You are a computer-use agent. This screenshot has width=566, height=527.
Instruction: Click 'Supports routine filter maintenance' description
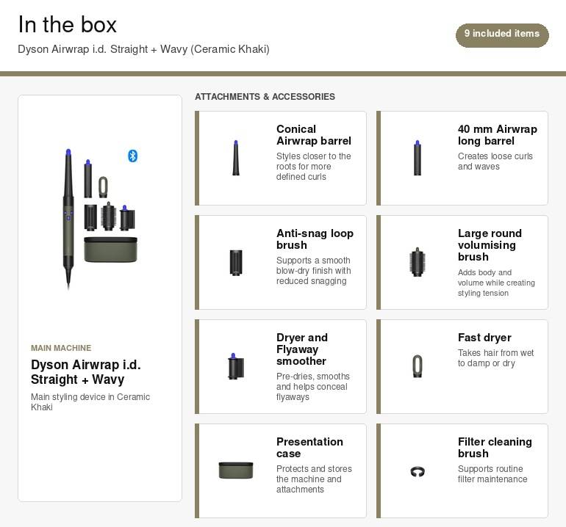[492, 473]
